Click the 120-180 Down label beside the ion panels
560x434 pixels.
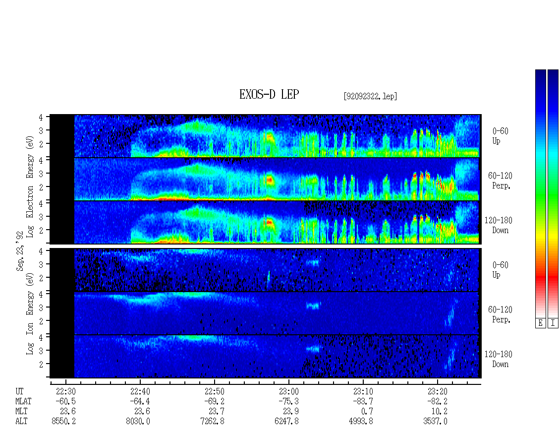[498, 359]
